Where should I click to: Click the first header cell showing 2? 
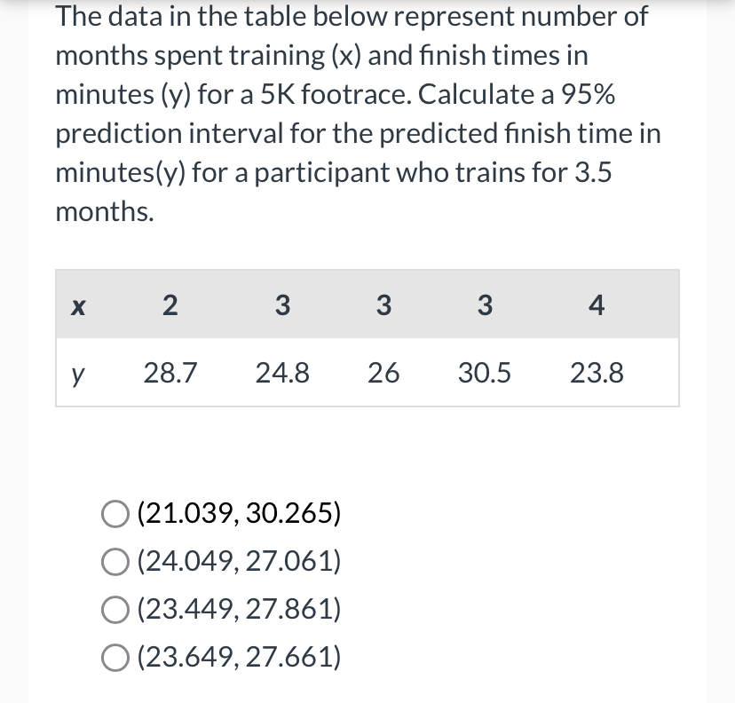tap(169, 305)
